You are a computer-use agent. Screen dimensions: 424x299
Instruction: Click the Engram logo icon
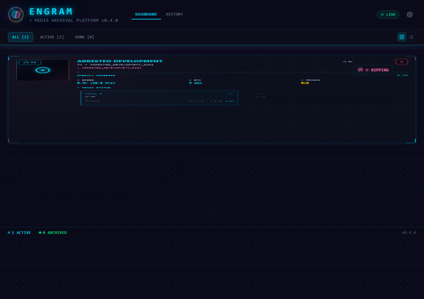point(16,15)
